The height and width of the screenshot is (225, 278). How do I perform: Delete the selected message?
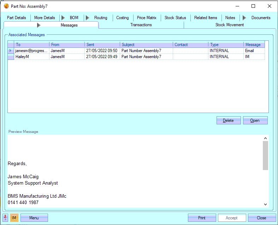coord(228,120)
